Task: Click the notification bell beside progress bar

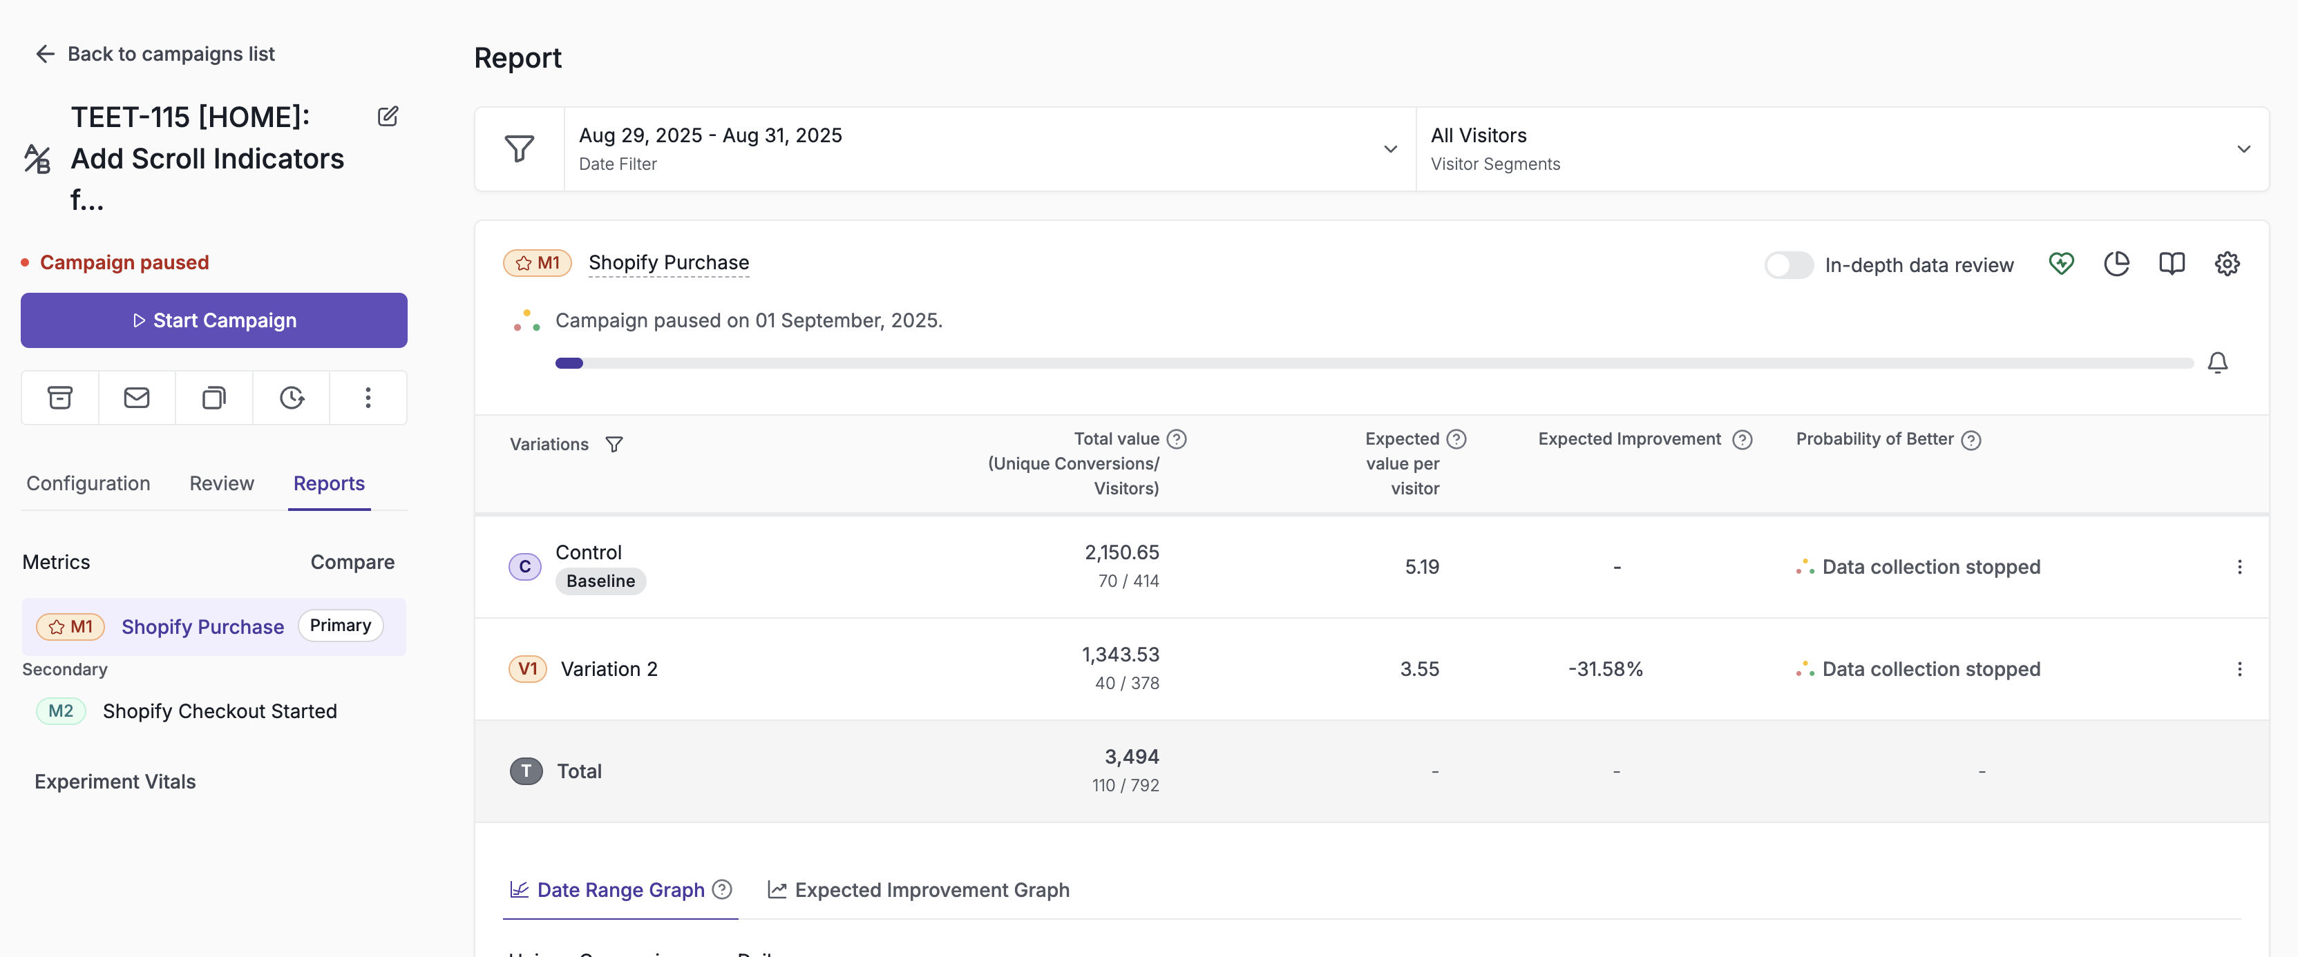Action: pos(2217,363)
